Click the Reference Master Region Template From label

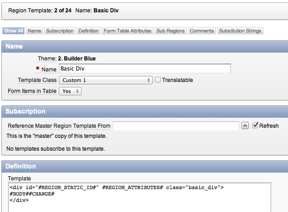(x=59, y=126)
